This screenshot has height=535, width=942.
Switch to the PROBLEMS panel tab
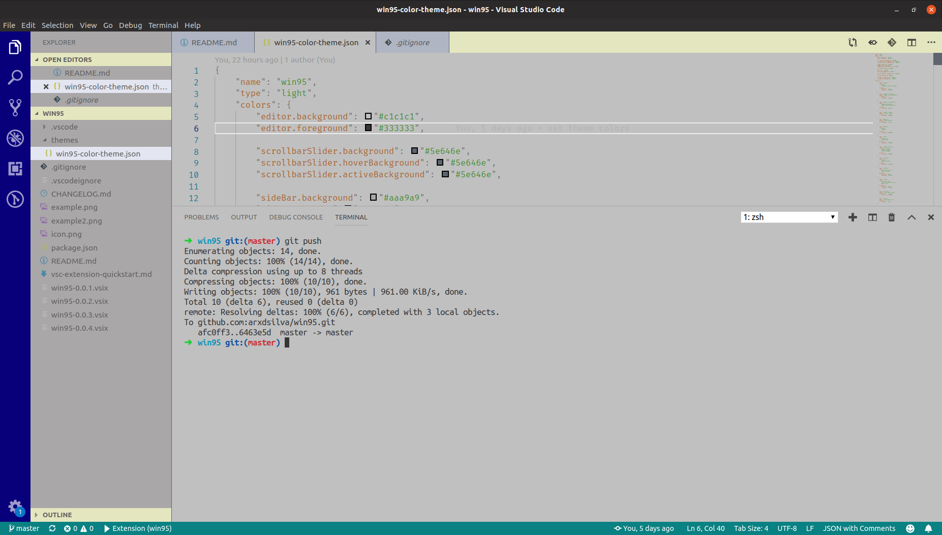click(201, 217)
